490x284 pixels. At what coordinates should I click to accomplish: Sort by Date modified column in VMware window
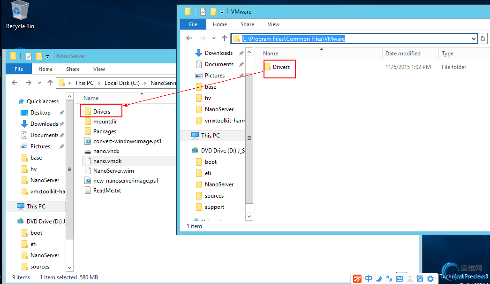point(410,54)
